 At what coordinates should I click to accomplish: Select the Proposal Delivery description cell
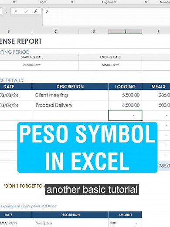point(70,105)
